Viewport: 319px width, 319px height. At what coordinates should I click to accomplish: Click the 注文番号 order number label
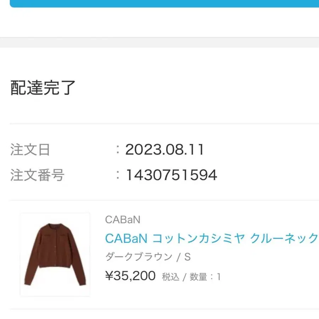(x=37, y=175)
